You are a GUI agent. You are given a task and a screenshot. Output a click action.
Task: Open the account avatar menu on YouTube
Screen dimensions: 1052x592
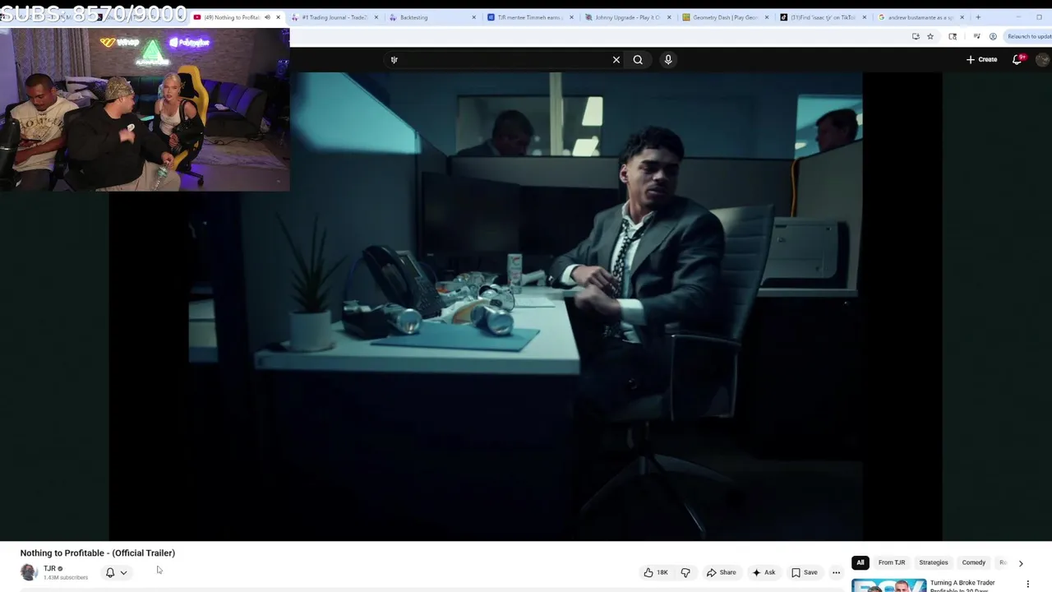1042,59
